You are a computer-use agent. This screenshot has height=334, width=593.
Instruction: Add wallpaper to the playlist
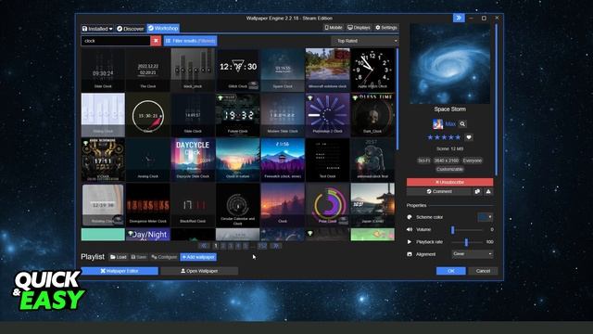point(198,257)
